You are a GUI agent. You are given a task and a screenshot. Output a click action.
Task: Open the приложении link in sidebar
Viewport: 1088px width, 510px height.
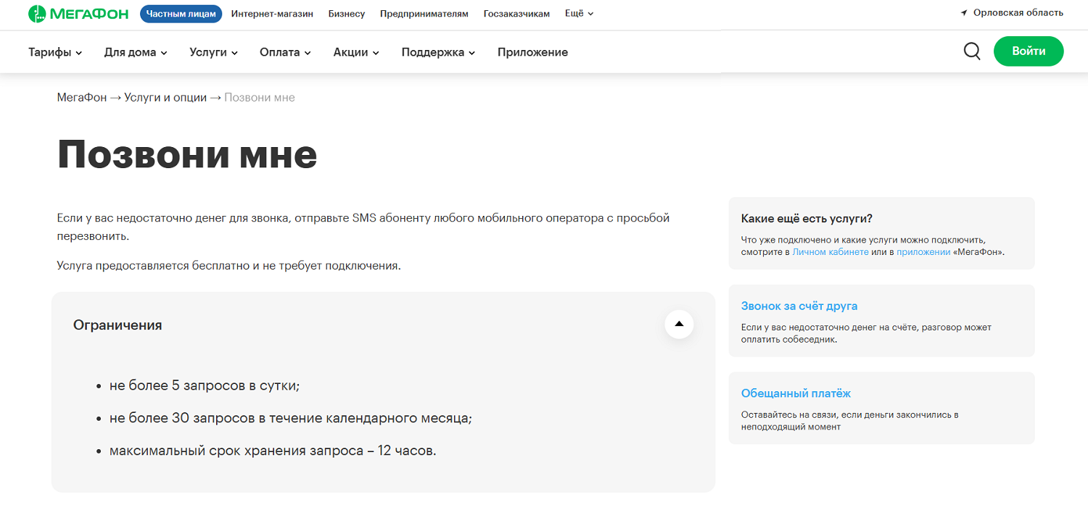coord(923,252)
